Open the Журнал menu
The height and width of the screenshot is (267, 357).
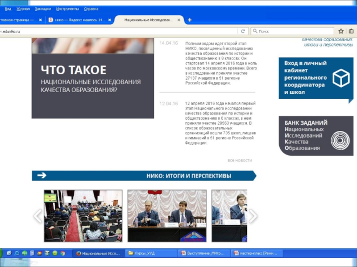23,9
